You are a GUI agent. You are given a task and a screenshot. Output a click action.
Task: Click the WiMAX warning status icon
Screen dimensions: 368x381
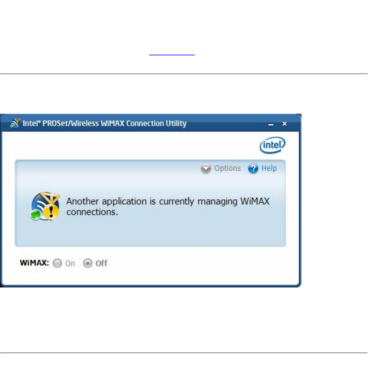(x=45, y=206)
